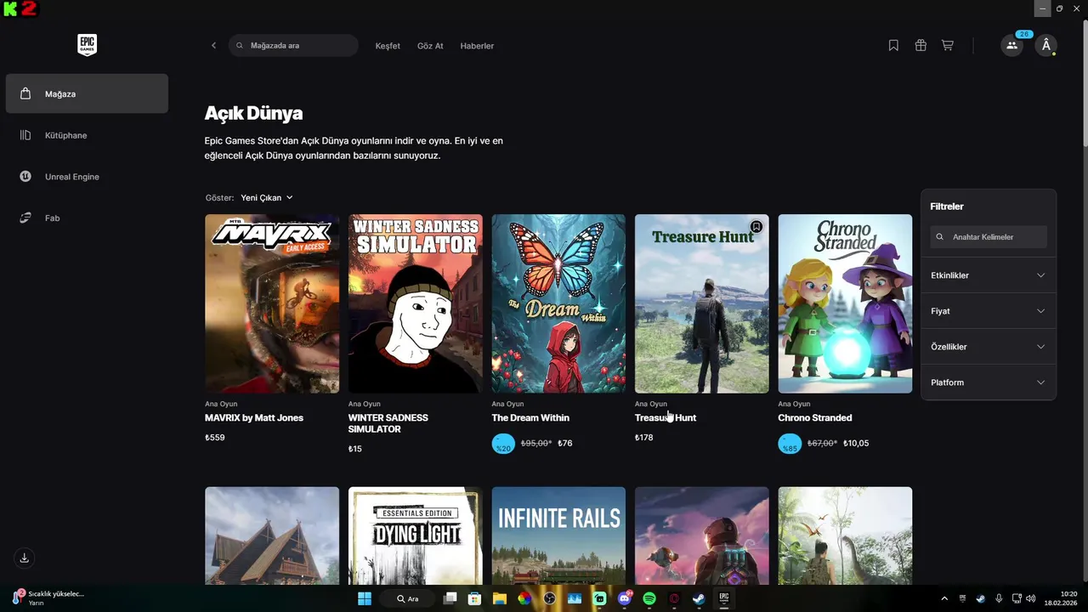
Task: Expand the Fiyat filter section
Action: (x=989, y=311)
